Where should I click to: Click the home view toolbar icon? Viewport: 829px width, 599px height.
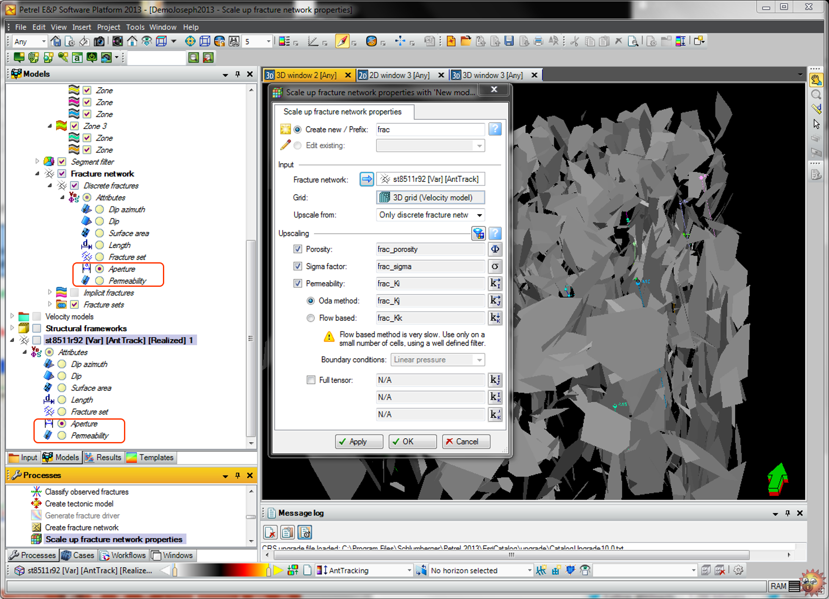[x=132, y=41]
